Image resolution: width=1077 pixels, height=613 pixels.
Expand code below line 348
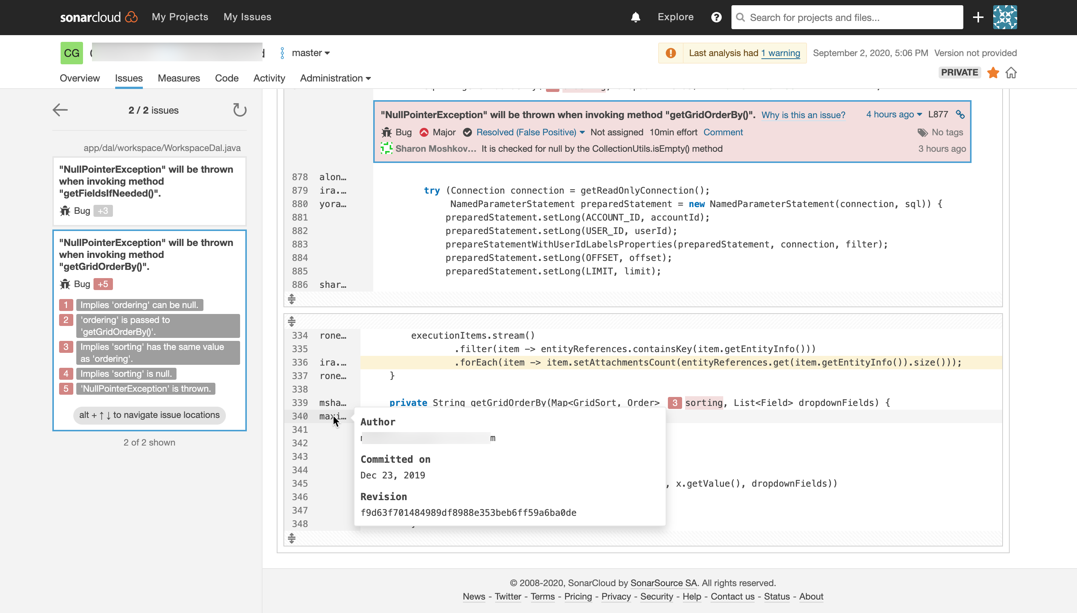tap(291, 538)
